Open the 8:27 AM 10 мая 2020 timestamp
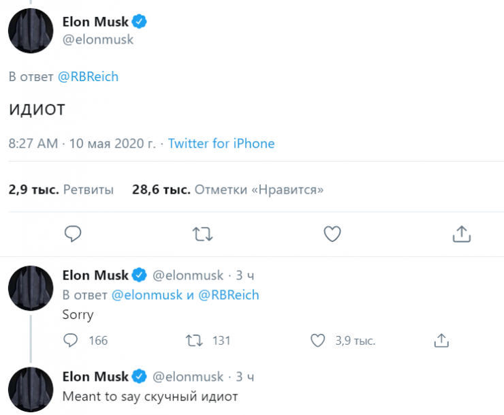 tap(82, 144)
